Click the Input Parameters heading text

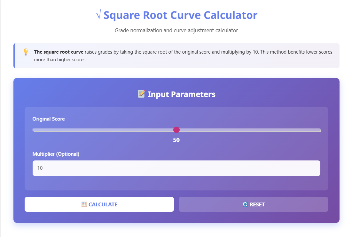click(x=182, y=94)
